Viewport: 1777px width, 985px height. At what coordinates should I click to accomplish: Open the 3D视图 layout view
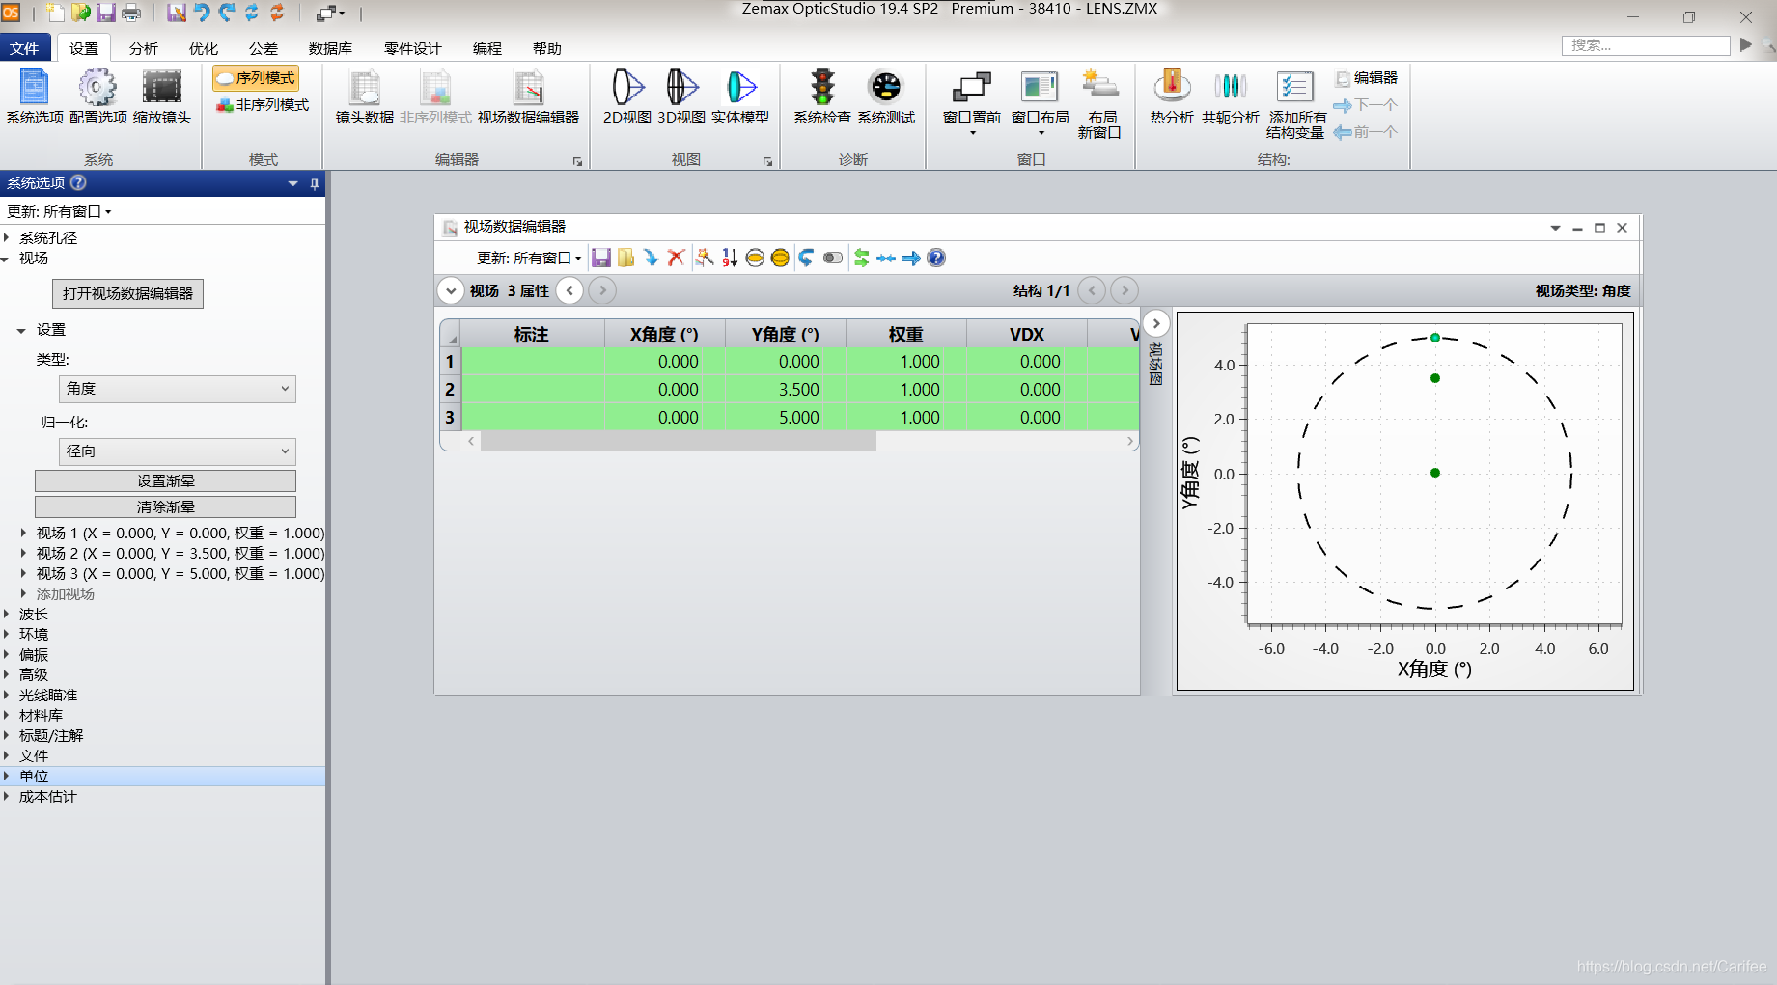pyautogui.click(x=681, y=96)
